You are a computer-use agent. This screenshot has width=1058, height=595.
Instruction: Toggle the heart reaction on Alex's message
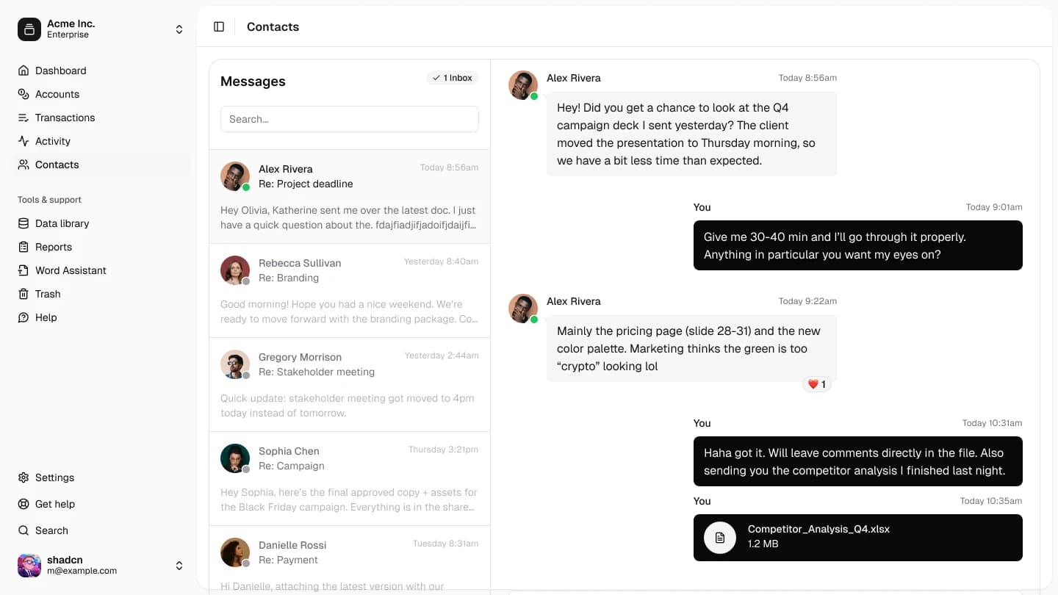click(x=817, y=383)
